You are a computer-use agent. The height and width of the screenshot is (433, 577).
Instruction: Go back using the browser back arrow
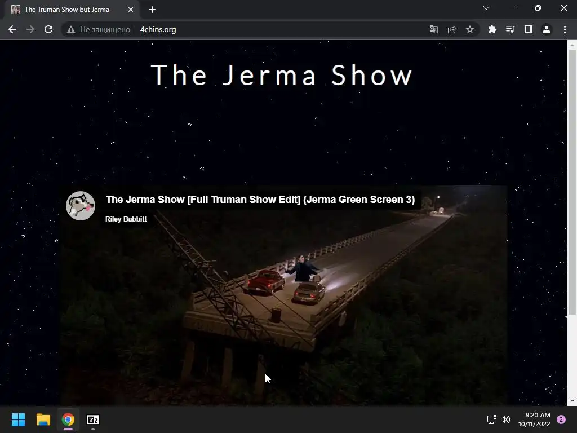click(12, 29)
